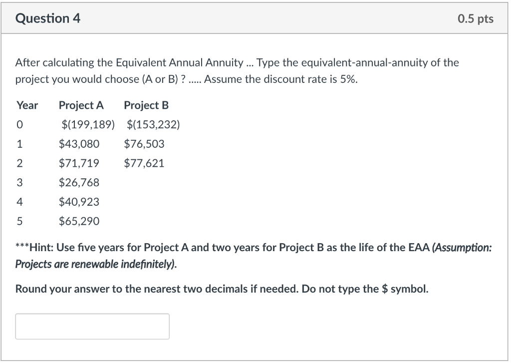This screenshot has height=363, width=511.
Task: Select the Question 4 header text
Action: click(48, 18)
